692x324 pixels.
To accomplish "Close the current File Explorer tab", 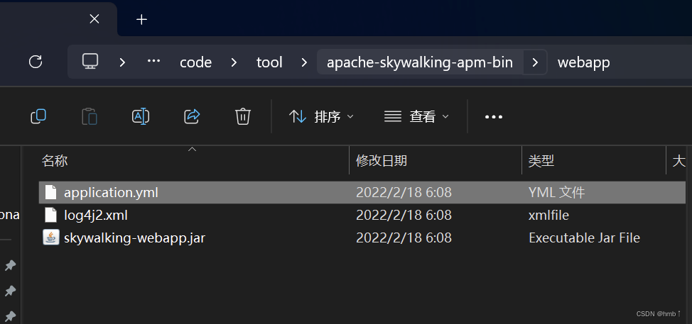I will [94, 19].
